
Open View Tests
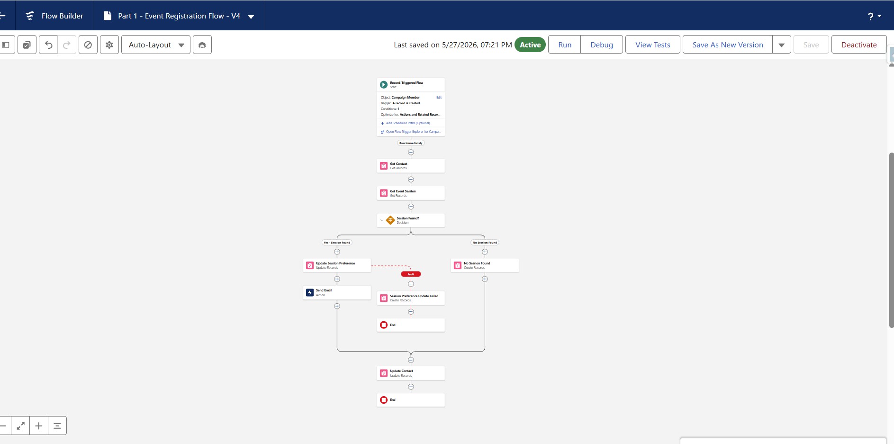click(653, 45)
